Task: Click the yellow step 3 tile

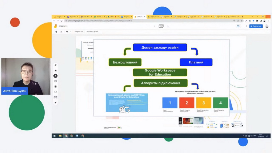Action: point(204,103)
